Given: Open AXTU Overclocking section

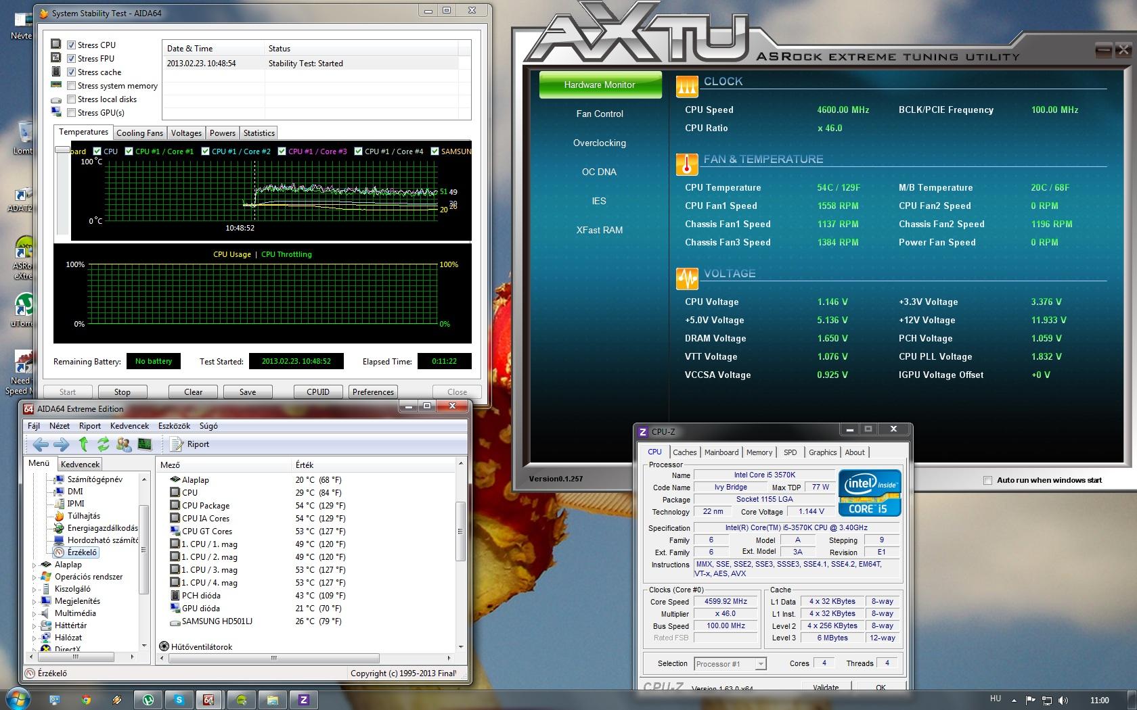Looking at the screenshot, I should (x=600, y=143).
